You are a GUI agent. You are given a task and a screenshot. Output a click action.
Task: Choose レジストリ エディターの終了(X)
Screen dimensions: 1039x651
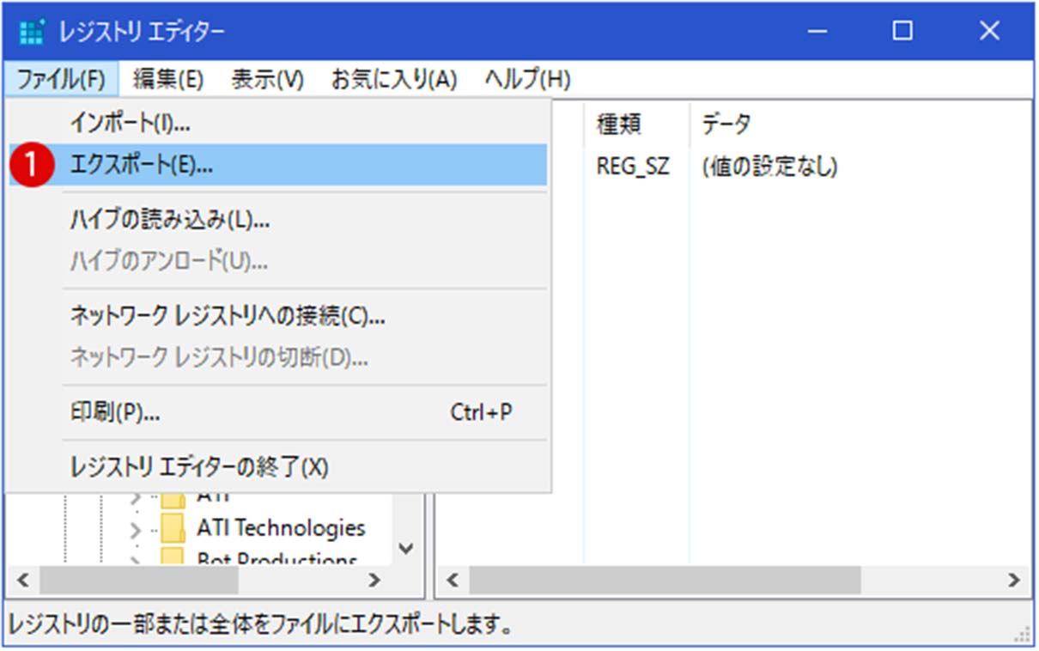278,467
